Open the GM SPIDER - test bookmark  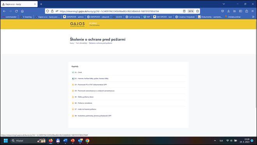[x=163, y=17]
